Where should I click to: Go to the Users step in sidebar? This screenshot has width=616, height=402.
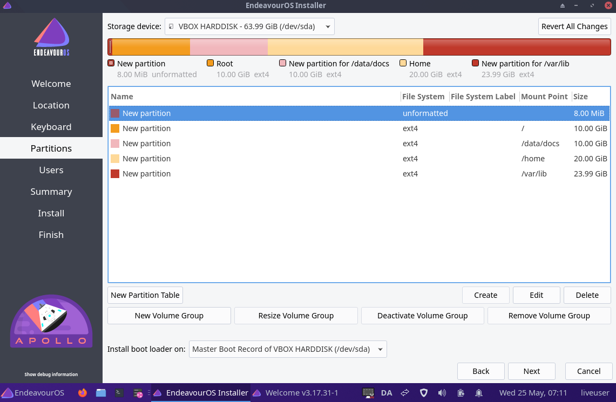click(51, 170)
